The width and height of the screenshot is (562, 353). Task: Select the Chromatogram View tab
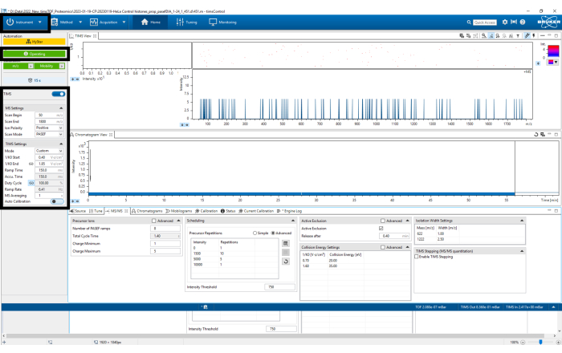click(91, 135)
